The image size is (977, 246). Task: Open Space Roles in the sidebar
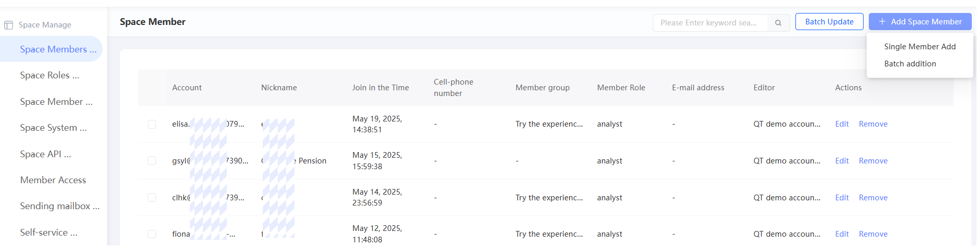tap(49, 75)
